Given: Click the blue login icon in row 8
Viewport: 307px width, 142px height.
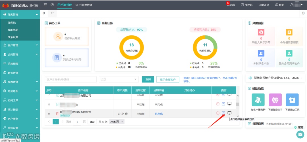Looking at the screenshot, I should (223, 104).
